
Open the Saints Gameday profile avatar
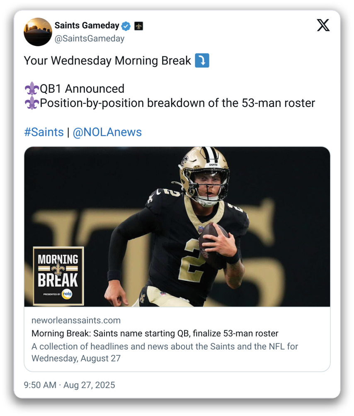[38, 32]
